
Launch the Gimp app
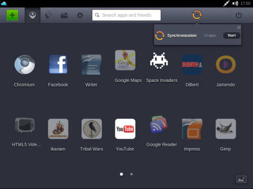pyautogui.click(x=226, y=129)
